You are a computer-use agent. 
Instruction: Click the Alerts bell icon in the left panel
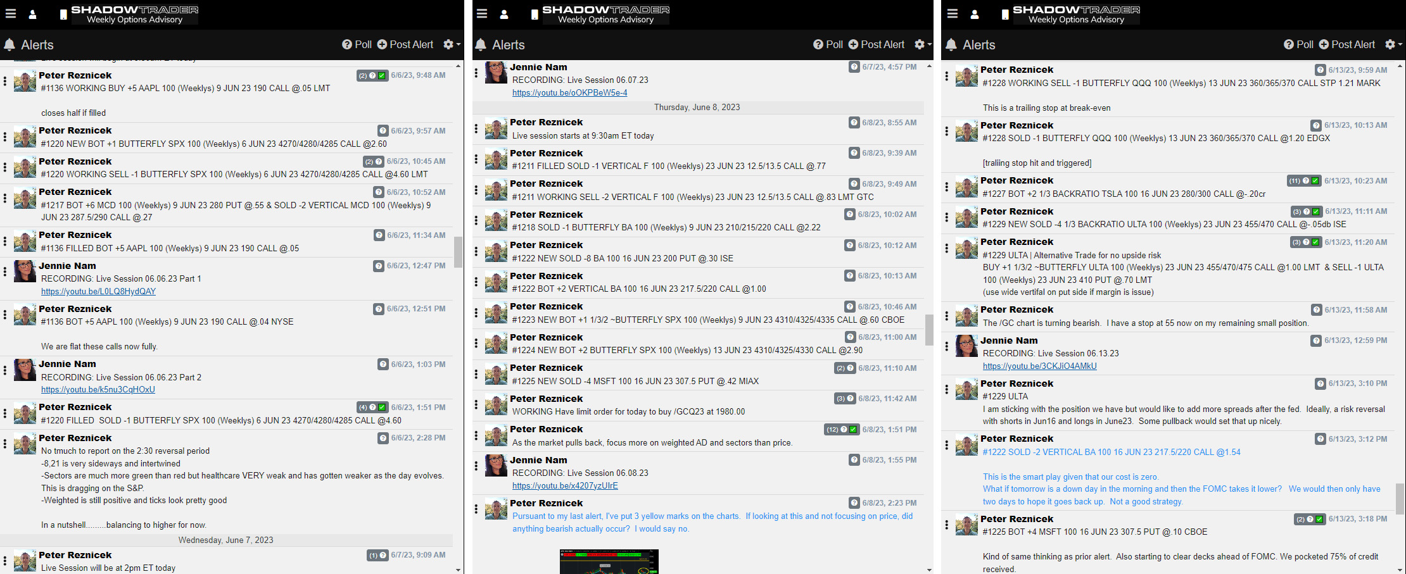point(9,45)
